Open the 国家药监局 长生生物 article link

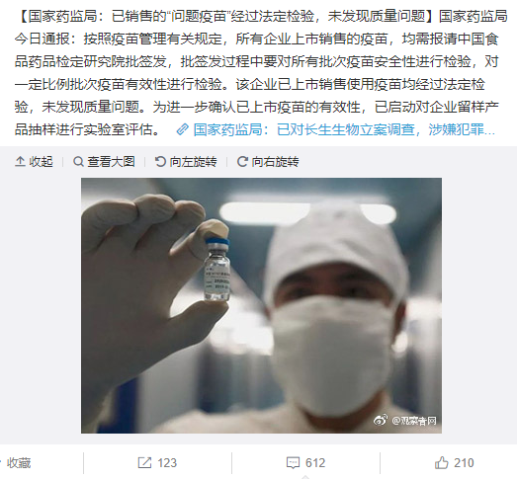click(x=344, y=129)
